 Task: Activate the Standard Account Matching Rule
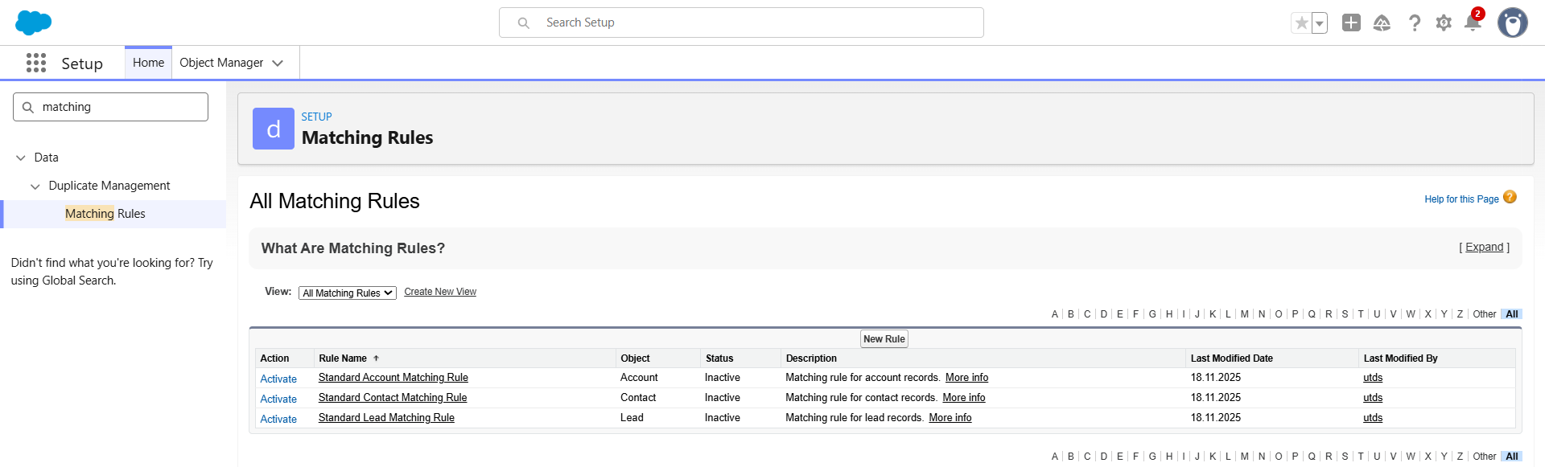[278, 379]
